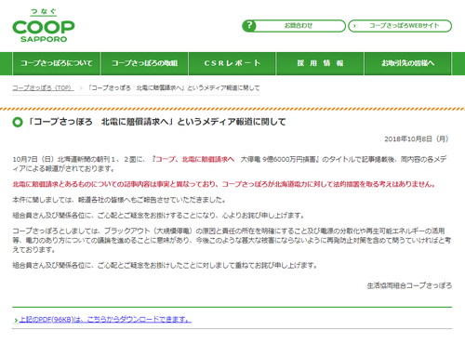The height and width of the screenshot is (343, 465).
Task: Open コープさっぽろについて menu
Action: [x=57, y=63]
